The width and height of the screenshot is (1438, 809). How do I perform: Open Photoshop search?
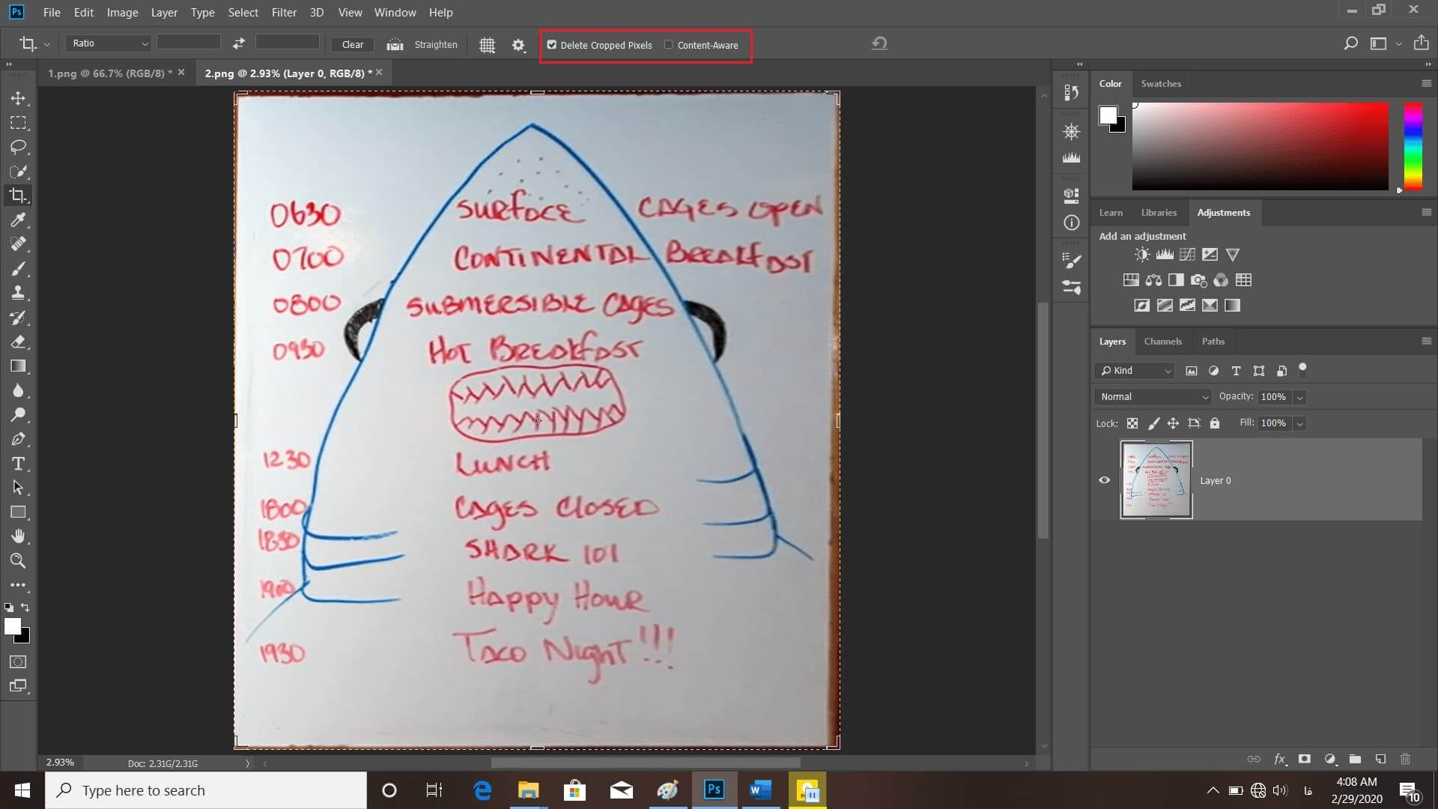click(x=1350, y=43)
